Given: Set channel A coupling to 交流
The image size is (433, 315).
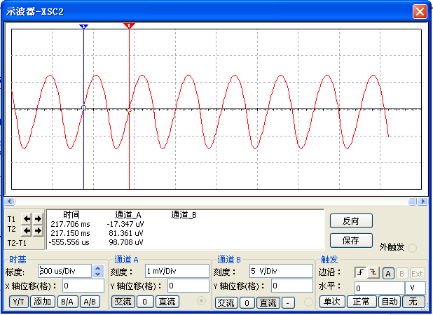Looking at the screenshot, I should [x=123, y=302].
